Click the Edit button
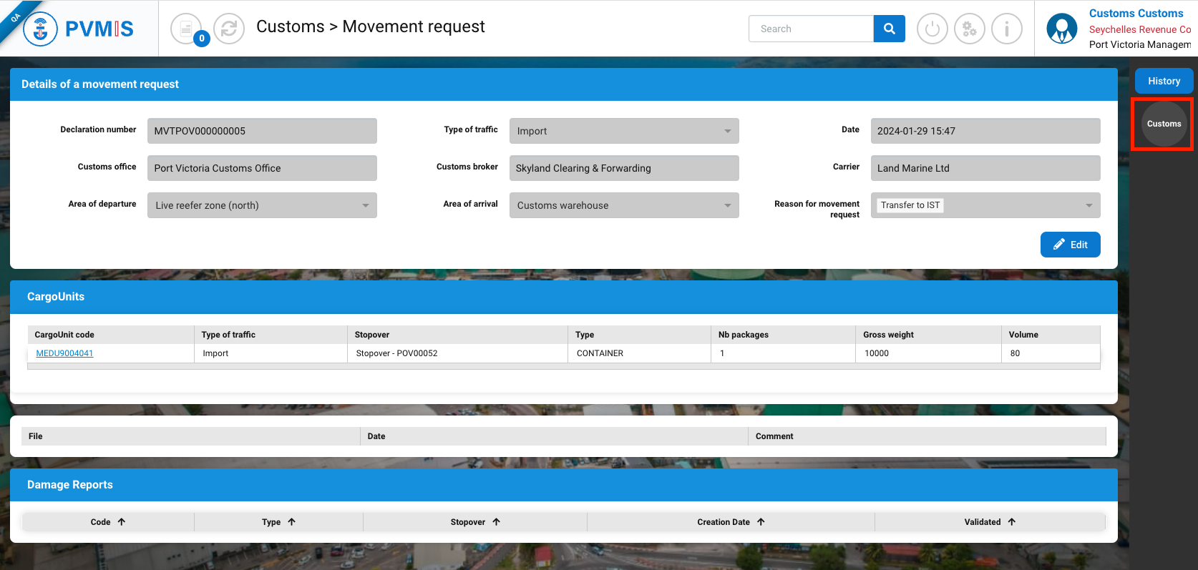 click(x=1070, y=245)
